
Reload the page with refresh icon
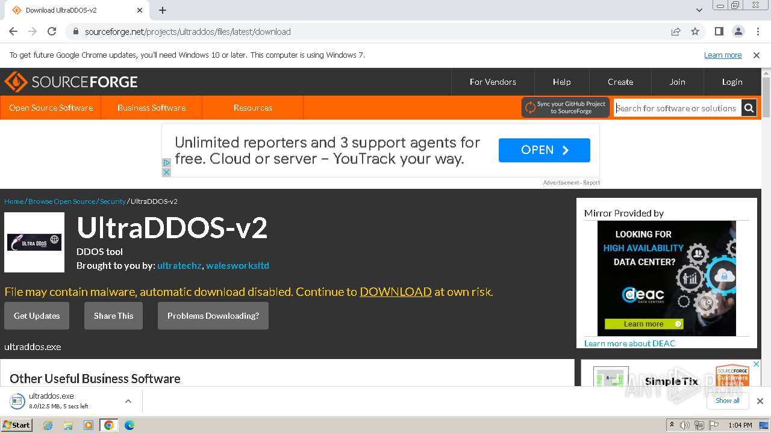pyautogui.click(x=52, y=31)
